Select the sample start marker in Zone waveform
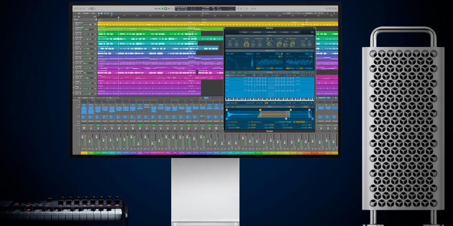The width and height of the screenshot is (453, 226). click(226, 110)
